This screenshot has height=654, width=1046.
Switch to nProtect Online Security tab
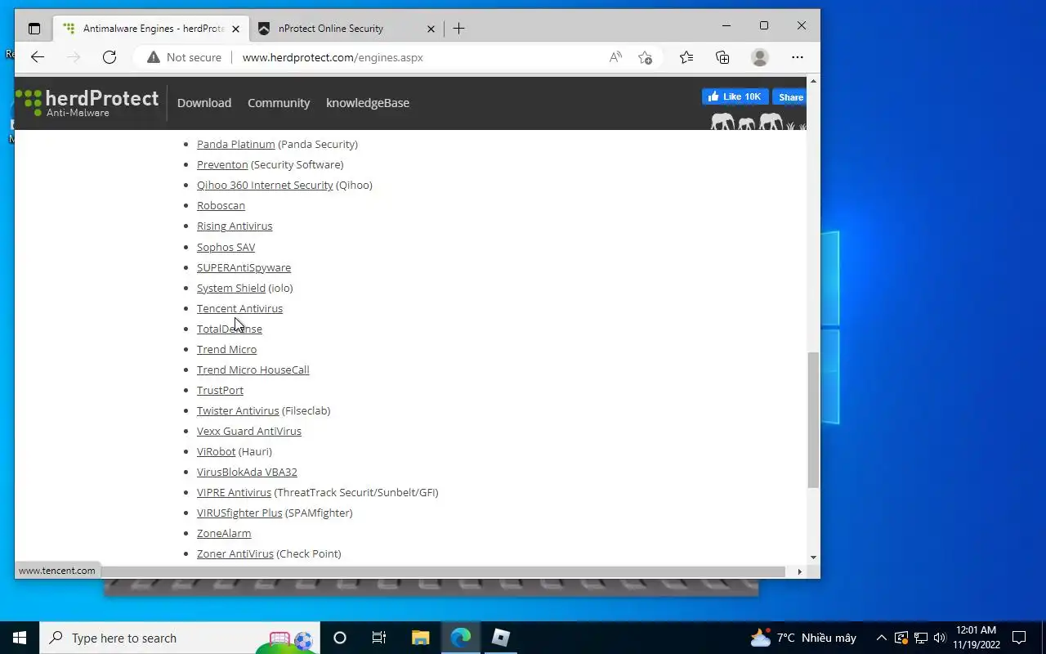tap(346, 29)
